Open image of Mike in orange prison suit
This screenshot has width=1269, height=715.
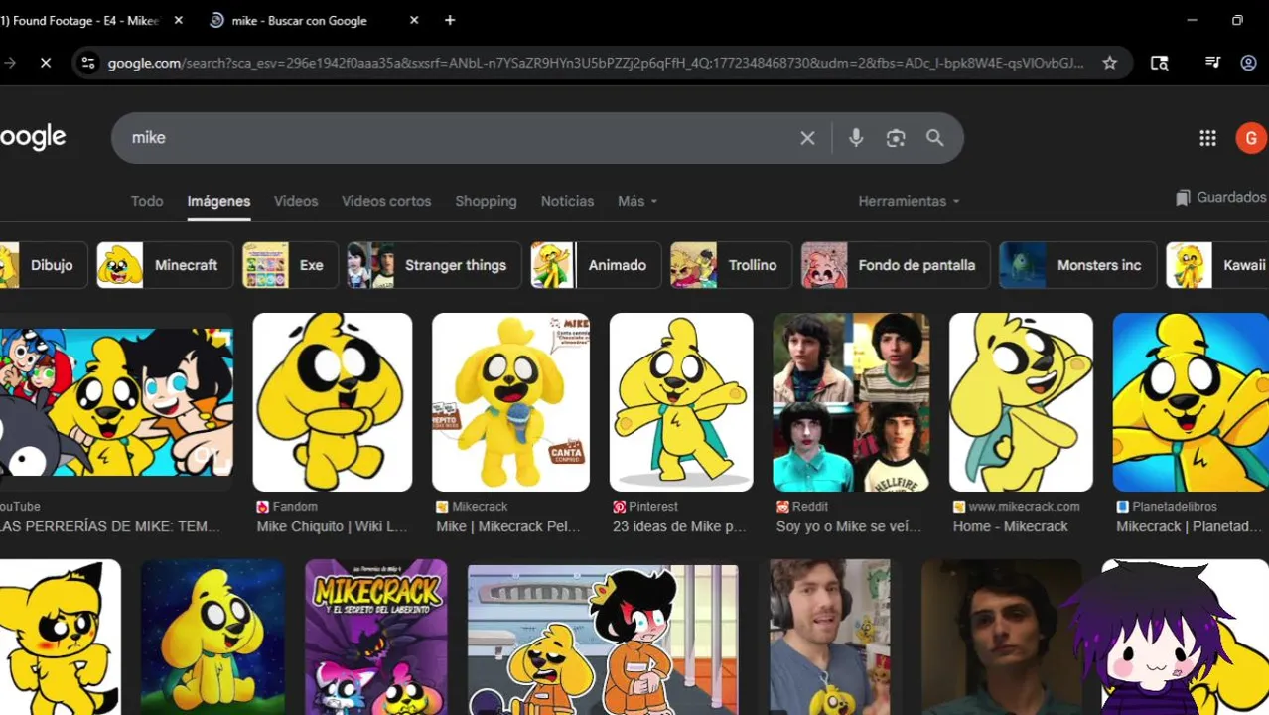[x=603, y=640]
